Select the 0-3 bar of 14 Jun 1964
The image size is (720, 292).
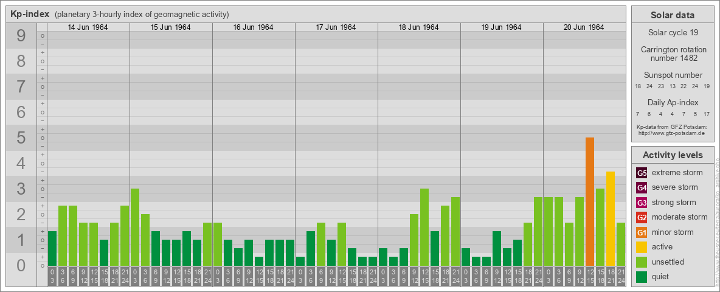coord(52,248)
